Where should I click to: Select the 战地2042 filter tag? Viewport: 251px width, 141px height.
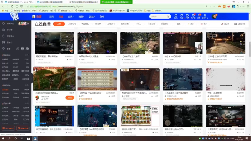click(111, 24)
